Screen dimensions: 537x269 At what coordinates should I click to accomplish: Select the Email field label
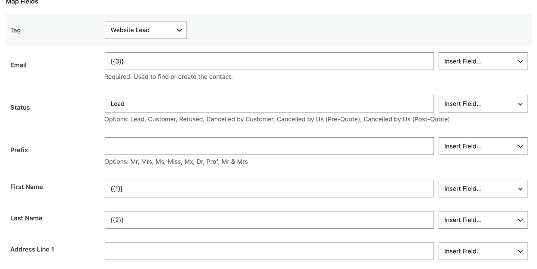pos(18,65)
